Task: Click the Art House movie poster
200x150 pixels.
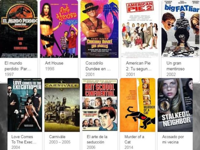Action: (59, 29)
